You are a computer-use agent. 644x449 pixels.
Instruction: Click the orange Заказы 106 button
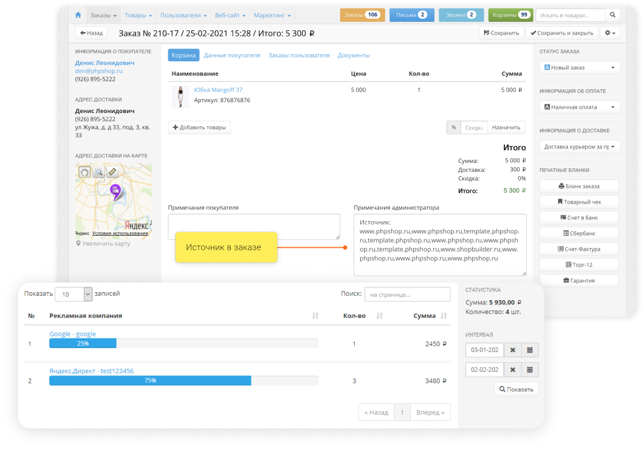tap(362, 15)
